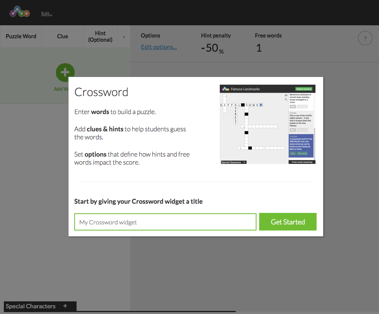Click the Hint penalty label
This screenshot has height=314, width=379.
point(216,36)
